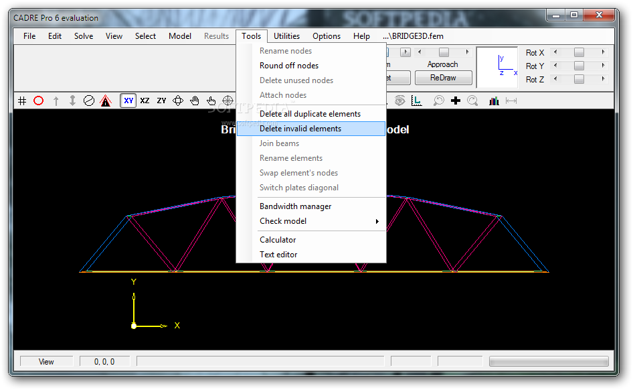
Task: Choose Round off nodes
Action: pyautogui.click(x=311, y=66)
